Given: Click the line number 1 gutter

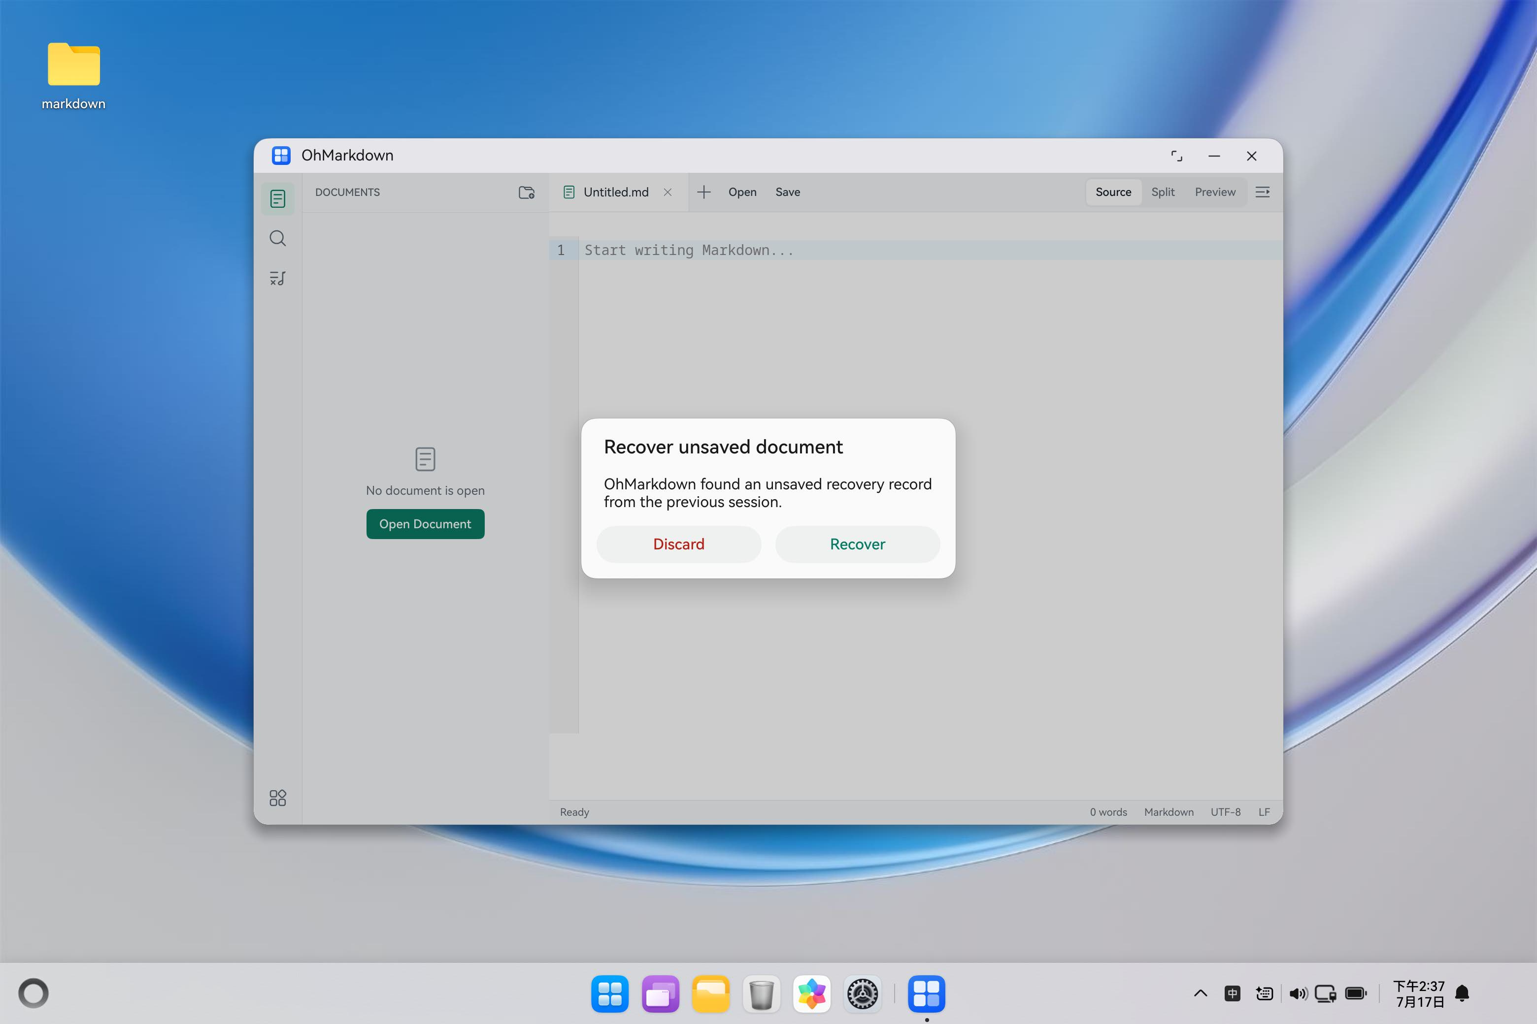Looking at the screenshot, I should pyautogui.click(x=561, y=250).
